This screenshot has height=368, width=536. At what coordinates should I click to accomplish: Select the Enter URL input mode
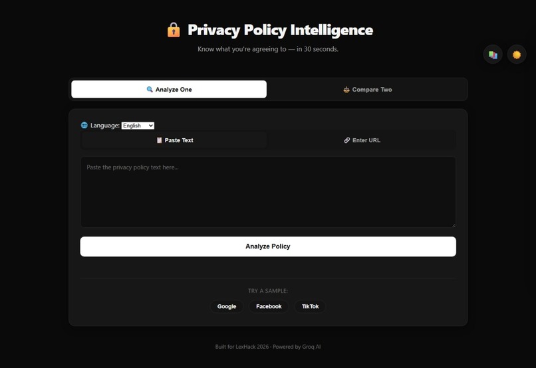[362, 140]
